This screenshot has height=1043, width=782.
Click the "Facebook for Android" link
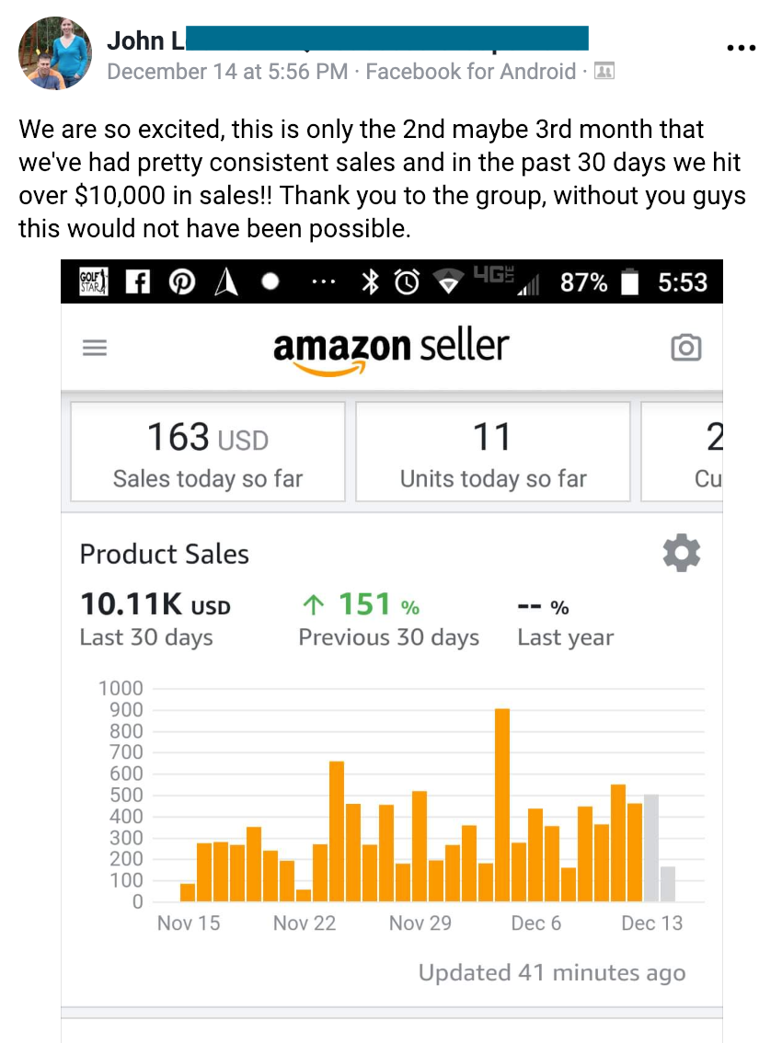[471, 71]
